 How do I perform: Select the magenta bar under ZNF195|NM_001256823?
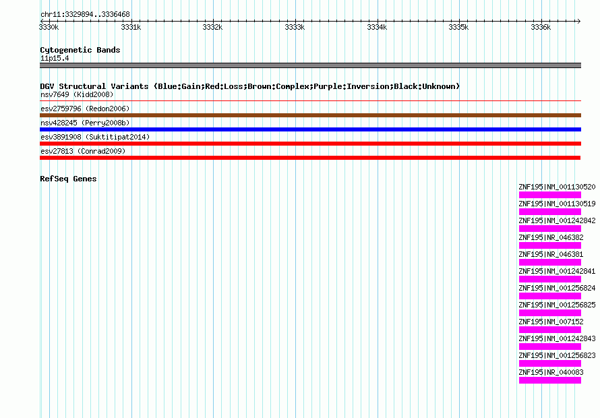(550, 363)
